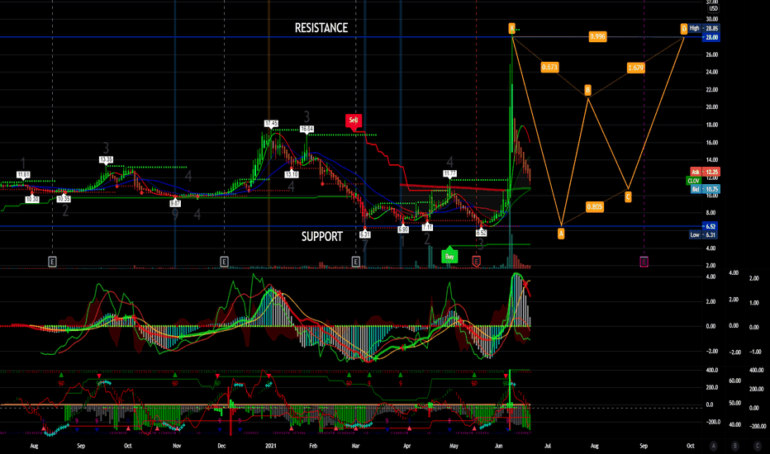
Task: Click the Bid 10.75 price label
Action: pyautogui.click(x=705, y=189)
